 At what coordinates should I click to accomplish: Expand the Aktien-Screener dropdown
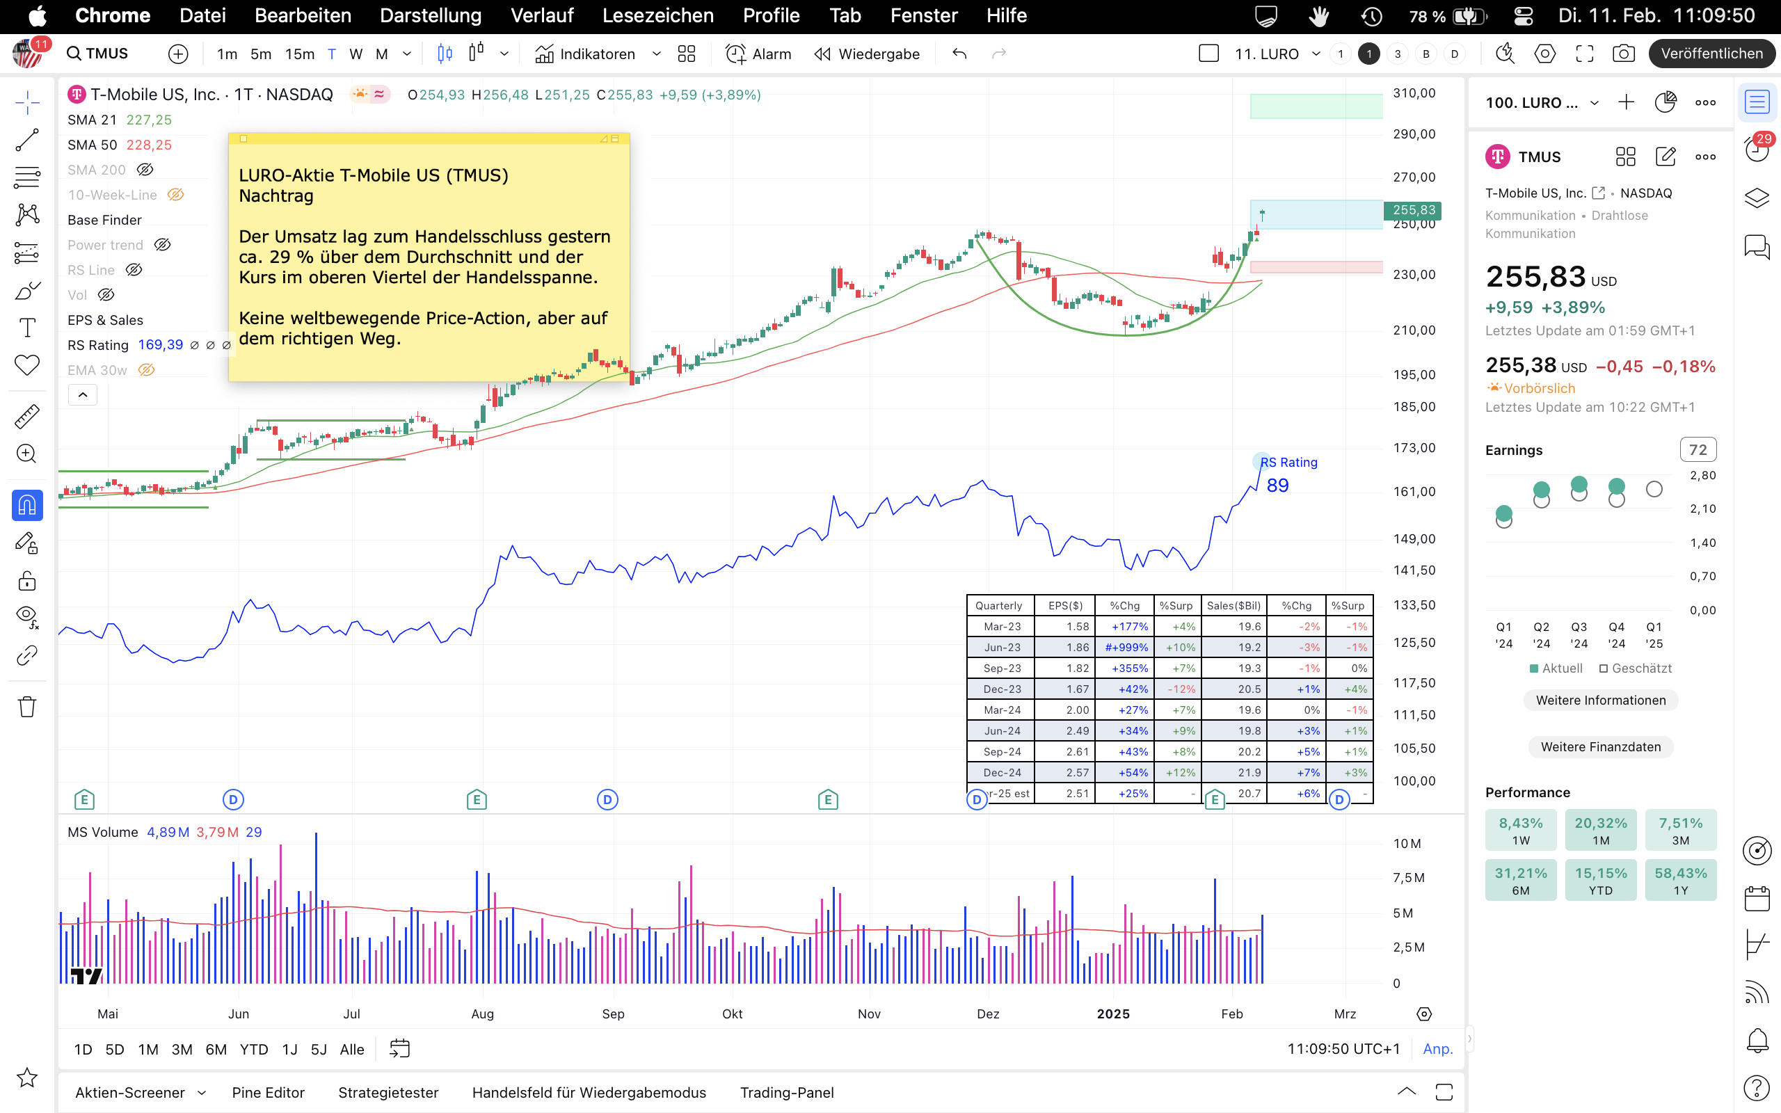pyautogui.click(x=202, y=1092)
